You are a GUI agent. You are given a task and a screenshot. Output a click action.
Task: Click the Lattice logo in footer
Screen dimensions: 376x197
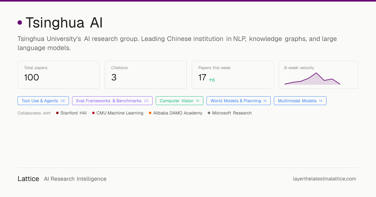(29, 179)
